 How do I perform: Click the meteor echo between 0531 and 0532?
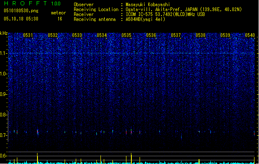click(x=37, y=132)
